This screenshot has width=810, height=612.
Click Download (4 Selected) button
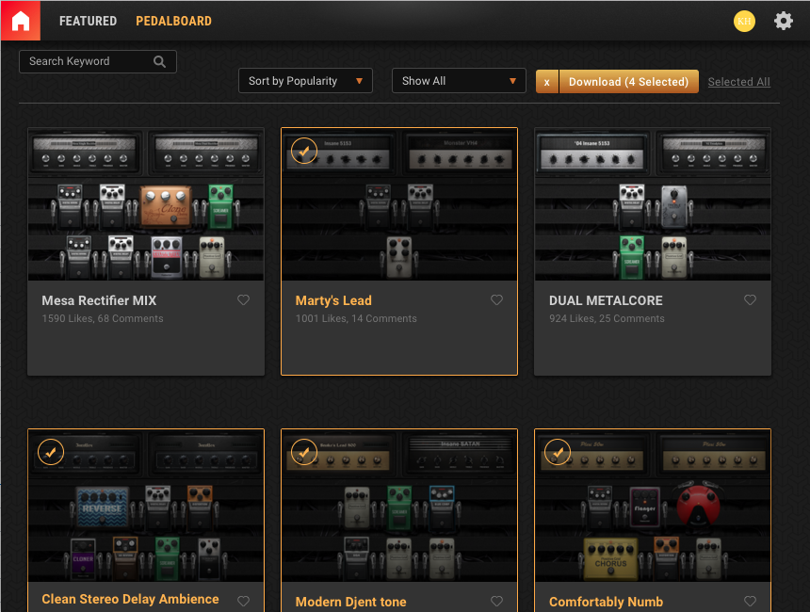click(x=628, y=82)
